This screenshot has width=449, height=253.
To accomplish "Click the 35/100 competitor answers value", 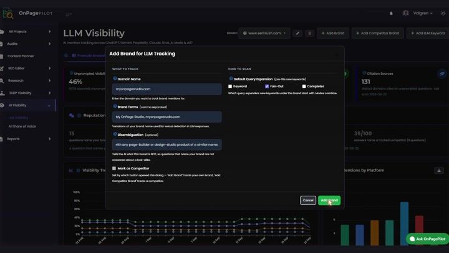I will click(x=363, y=133).
